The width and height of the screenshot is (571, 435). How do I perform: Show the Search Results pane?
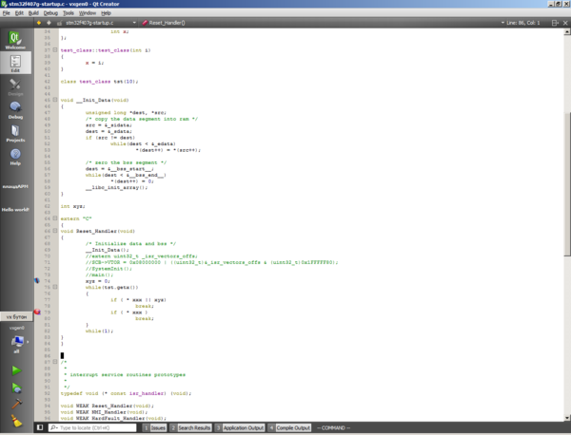point(190,427)
